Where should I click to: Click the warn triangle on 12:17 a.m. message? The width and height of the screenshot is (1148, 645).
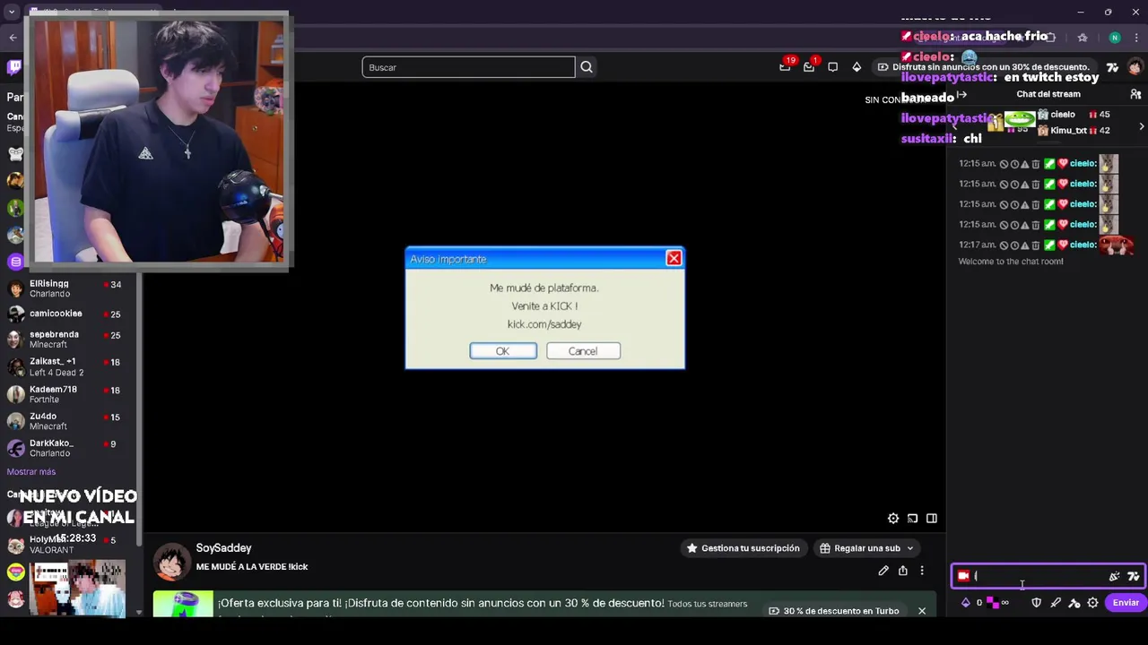(x=1025, y=245)
